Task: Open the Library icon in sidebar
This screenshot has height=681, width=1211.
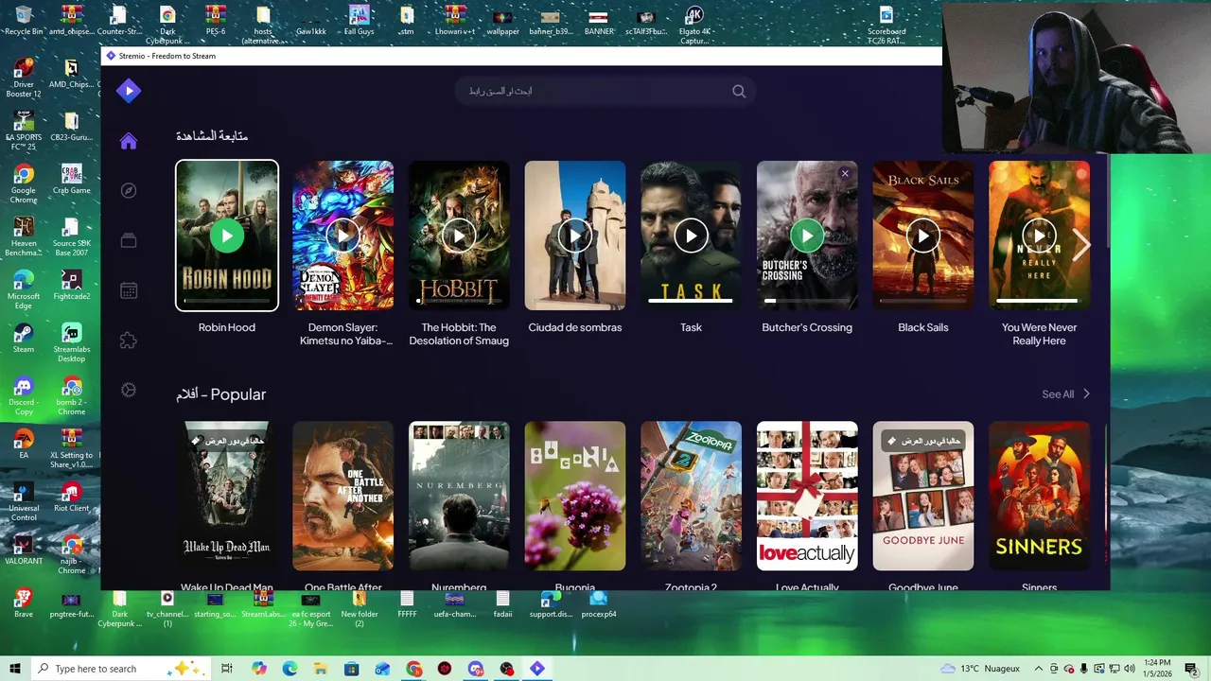Action: (129, 241)
